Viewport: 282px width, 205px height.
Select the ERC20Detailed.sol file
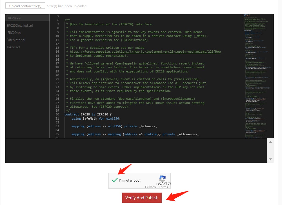[x=20, y=25]
